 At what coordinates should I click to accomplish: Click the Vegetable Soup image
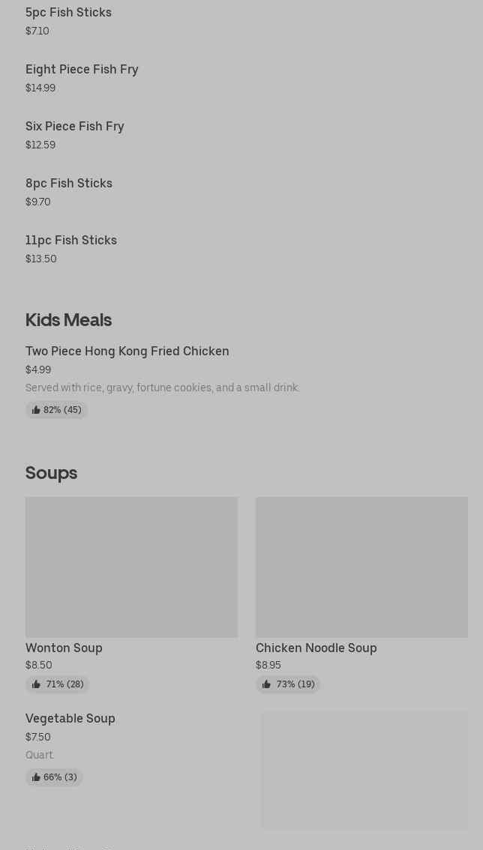coord(364,770)
